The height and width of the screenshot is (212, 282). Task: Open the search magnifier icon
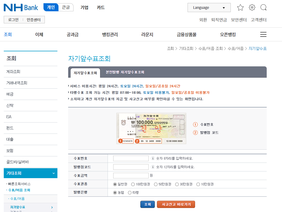pyautogui.click(x=263, y=7)
